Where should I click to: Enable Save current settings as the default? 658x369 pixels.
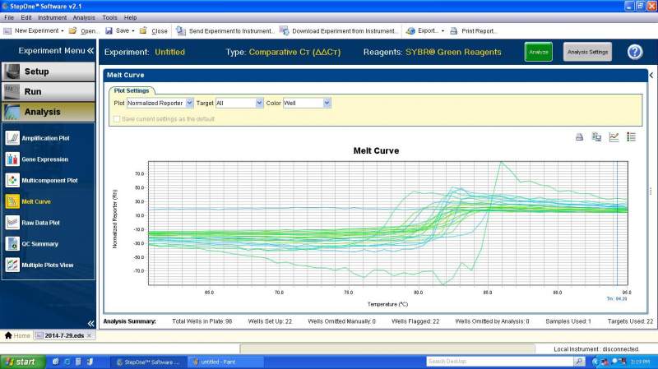(x=117, y=119)
